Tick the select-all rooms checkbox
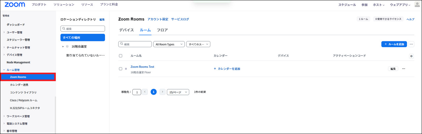Image resolution: width=422 pixels, height=134 pixels. pos(120,56)
